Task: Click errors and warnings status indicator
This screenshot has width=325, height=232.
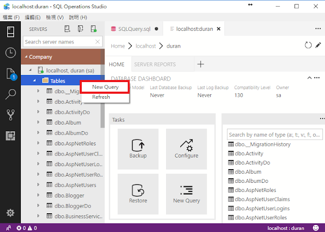Action: [x=27, y=228]
